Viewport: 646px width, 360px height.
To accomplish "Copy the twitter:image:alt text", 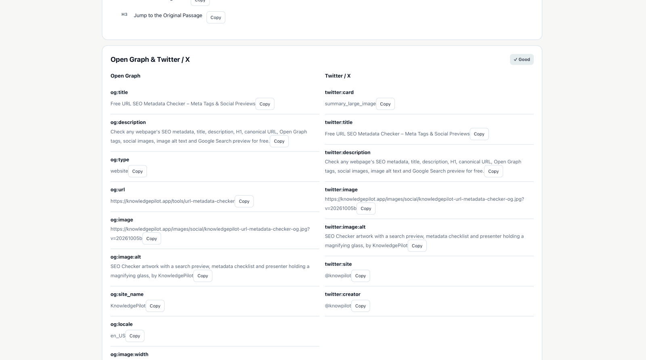I will [x=417, y=246].
